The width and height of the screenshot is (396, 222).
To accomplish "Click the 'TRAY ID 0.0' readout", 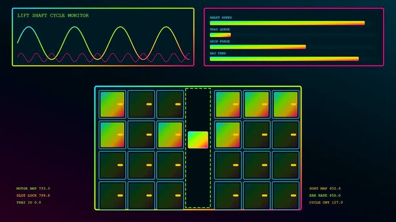I will click(x=28, y=202).
